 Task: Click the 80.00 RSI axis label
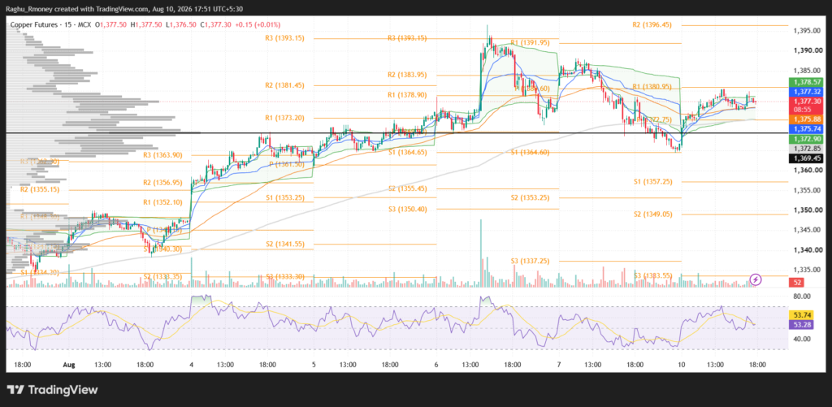[x=802, y=296]
